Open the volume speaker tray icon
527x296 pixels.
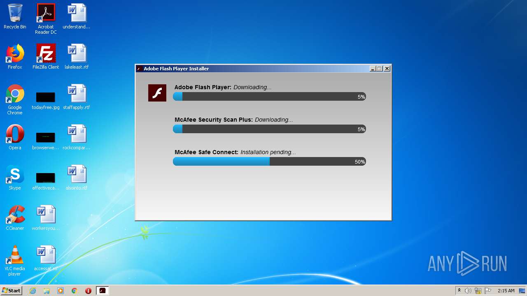[468, 291]
